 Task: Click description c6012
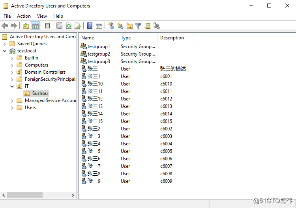pos(166,99)
